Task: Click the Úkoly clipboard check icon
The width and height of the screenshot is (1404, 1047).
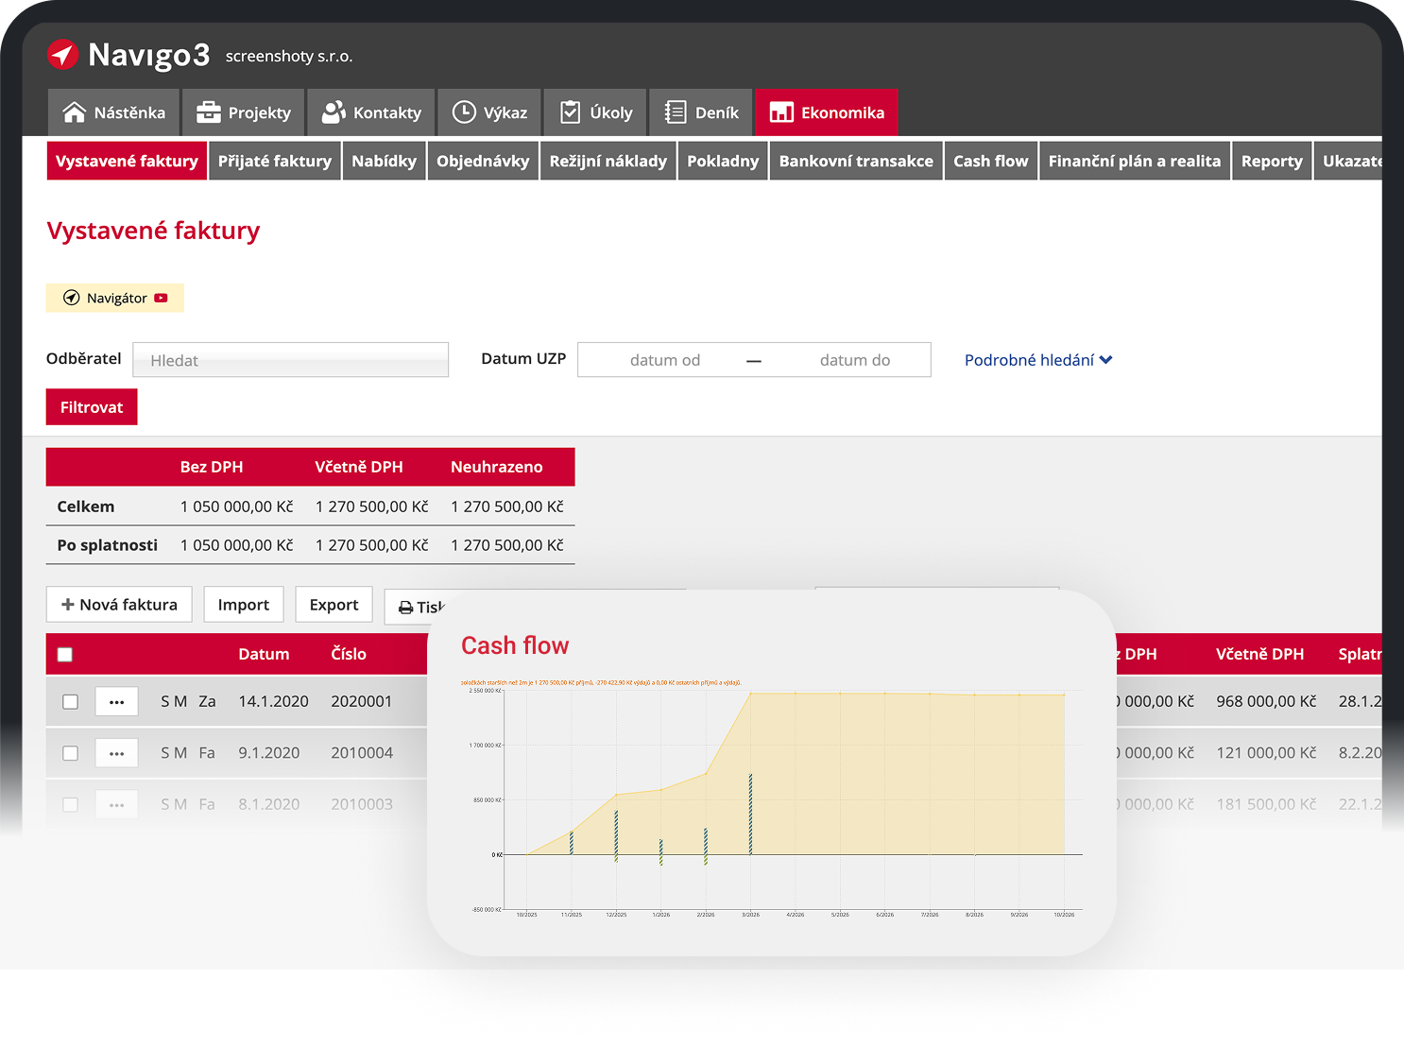Action: coord(571,112)
